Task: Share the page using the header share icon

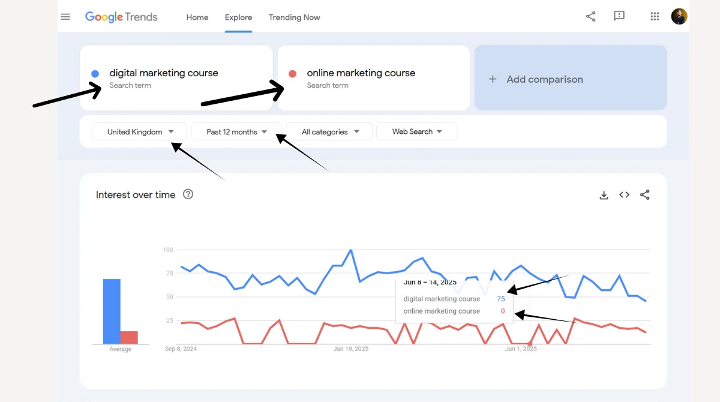Action: click(591, 16)
